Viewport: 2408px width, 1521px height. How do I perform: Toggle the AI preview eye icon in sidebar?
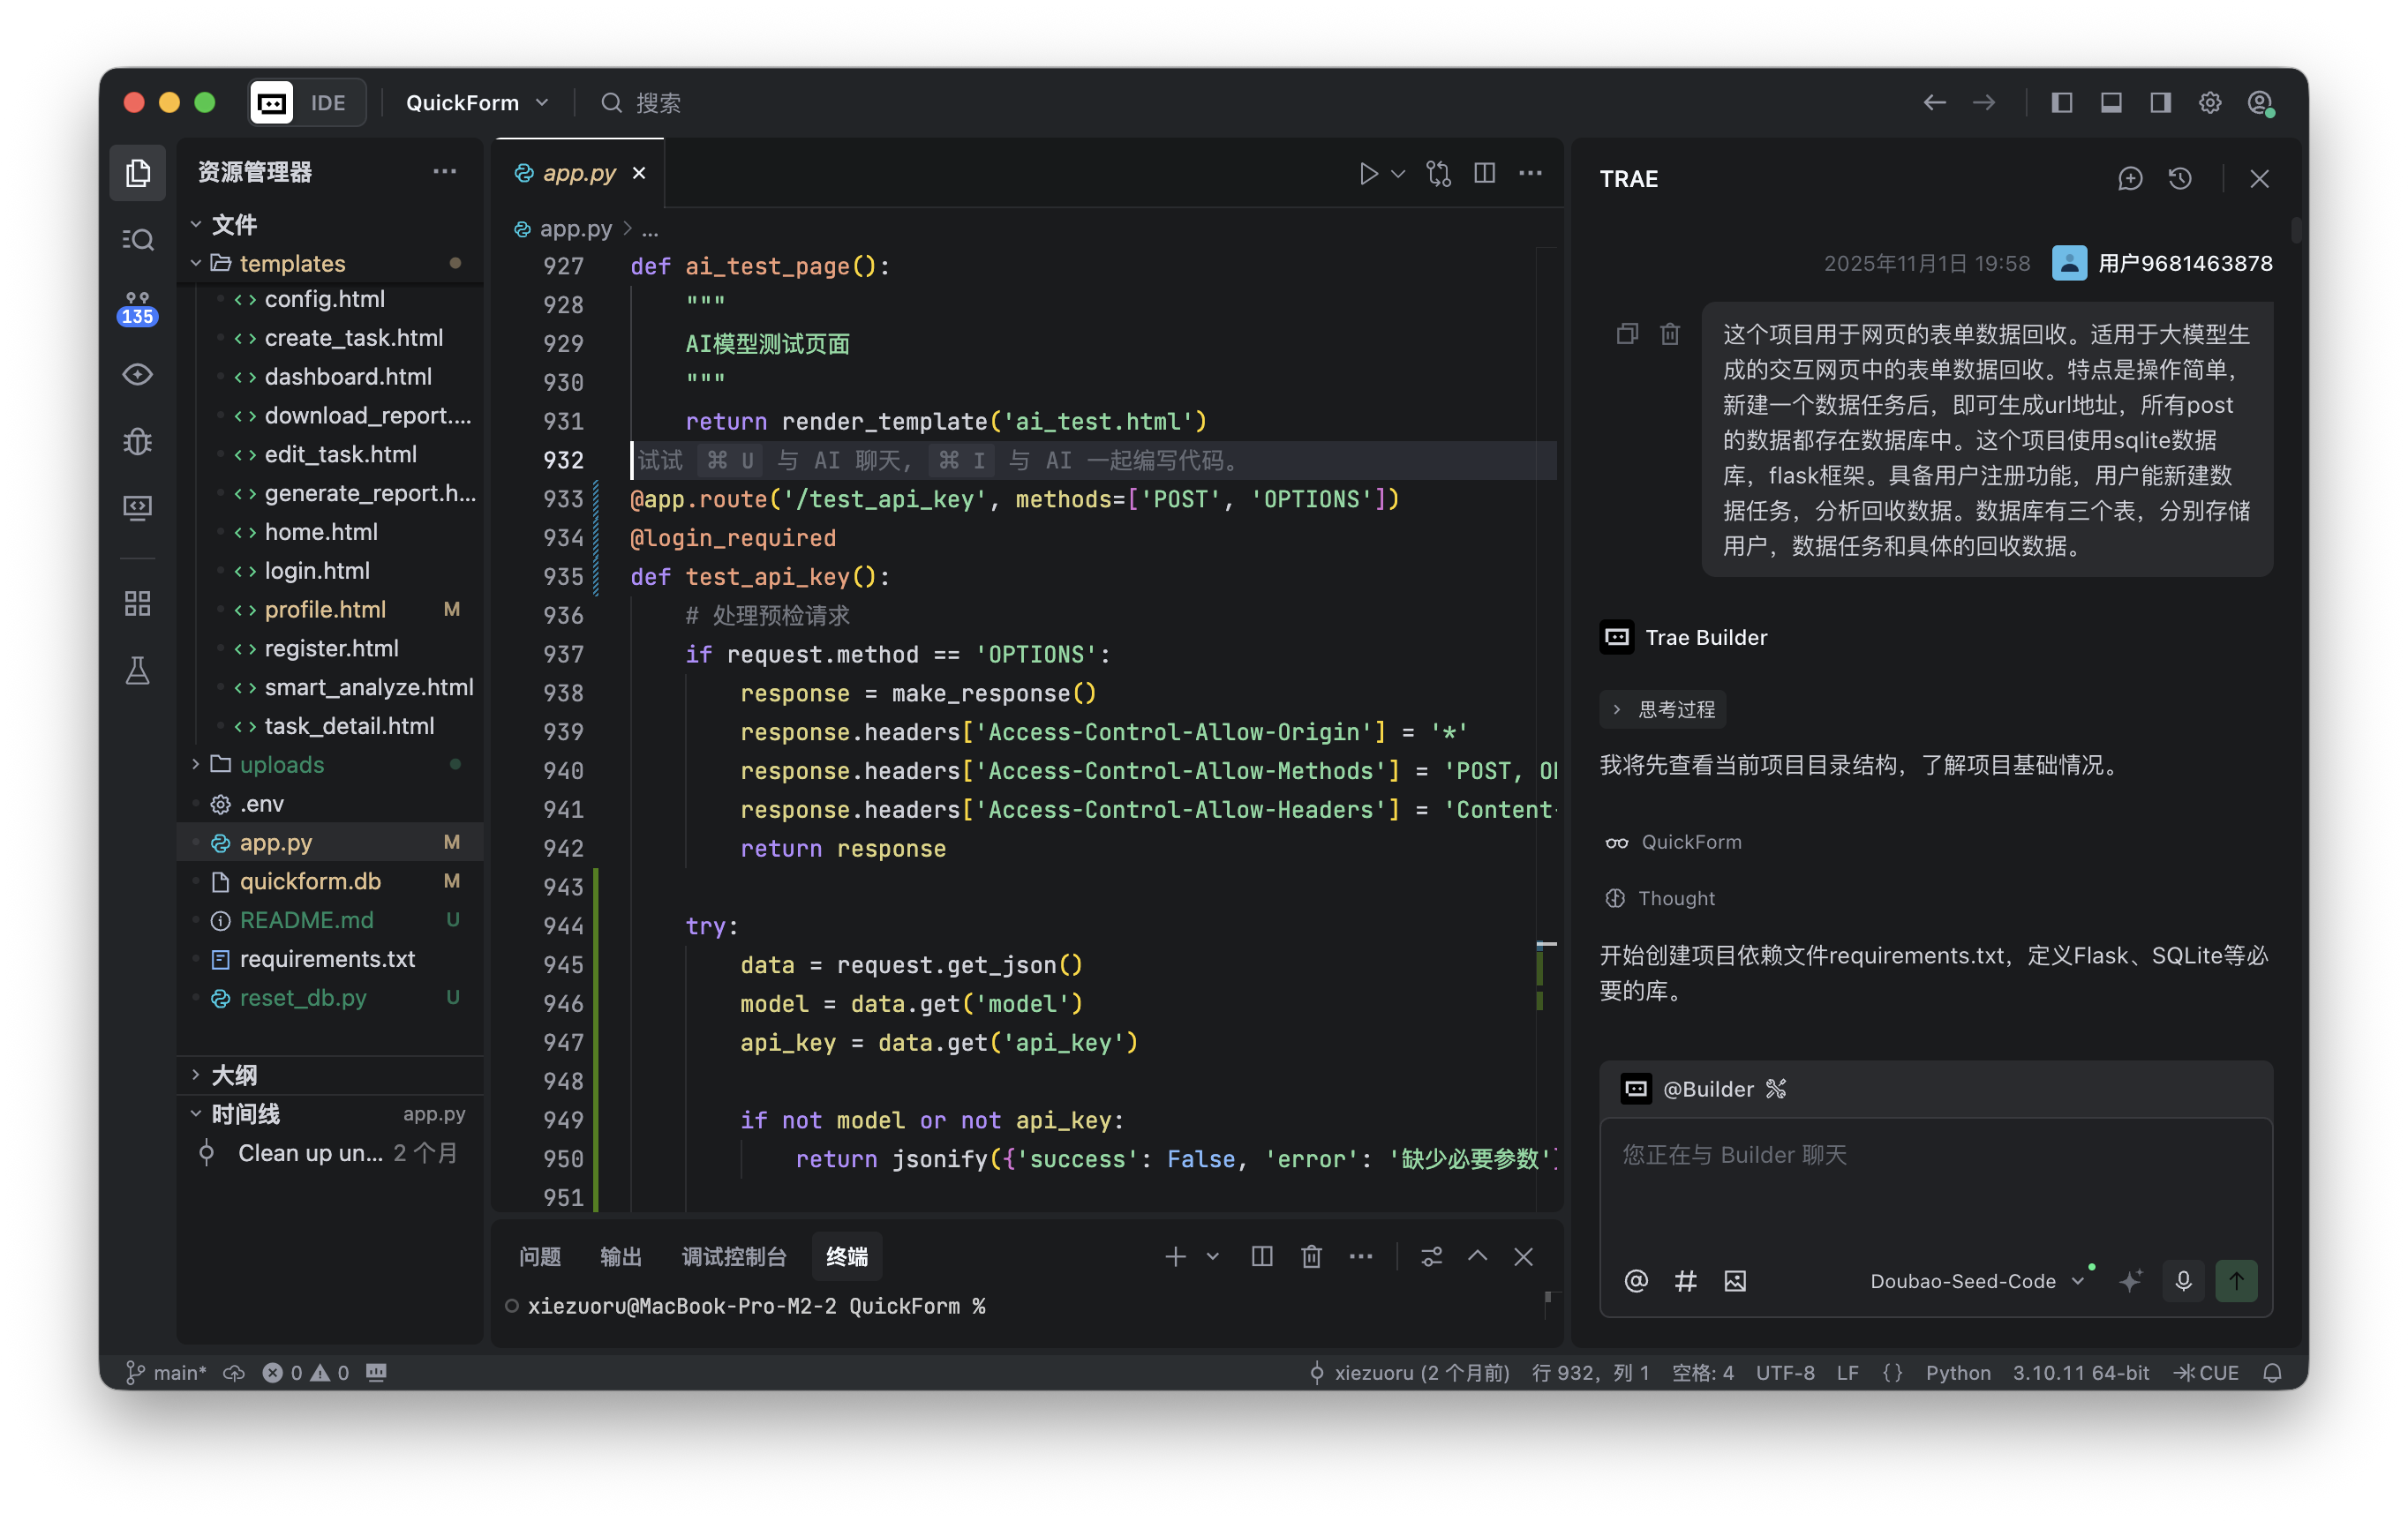point(138,374)
